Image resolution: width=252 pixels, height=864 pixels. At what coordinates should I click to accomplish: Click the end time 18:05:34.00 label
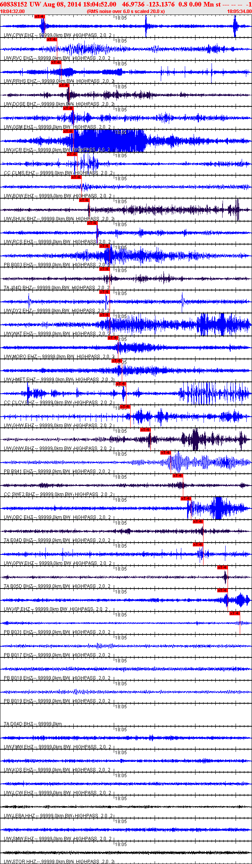(239, 11)
